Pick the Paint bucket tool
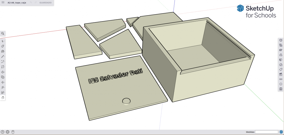This screenshot has width=284, height=135. pyautogui.click(x=2, y=51)
